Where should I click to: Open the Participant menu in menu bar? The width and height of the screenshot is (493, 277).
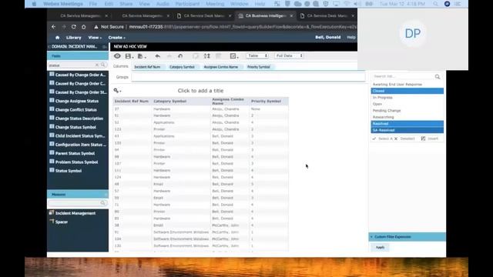pos(187,4)
